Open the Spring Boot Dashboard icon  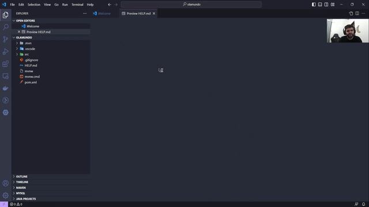[5, 113]
